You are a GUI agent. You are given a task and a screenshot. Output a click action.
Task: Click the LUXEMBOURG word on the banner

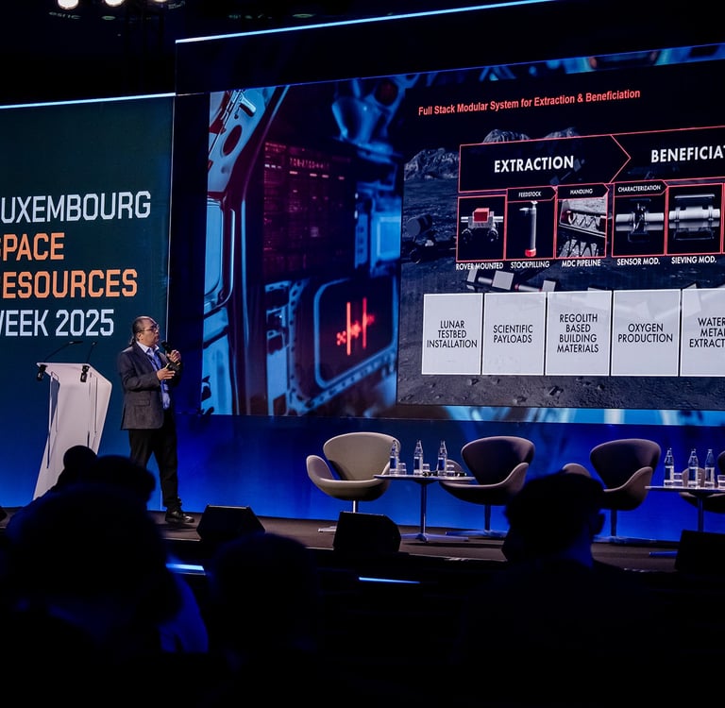tap(76, 206)
